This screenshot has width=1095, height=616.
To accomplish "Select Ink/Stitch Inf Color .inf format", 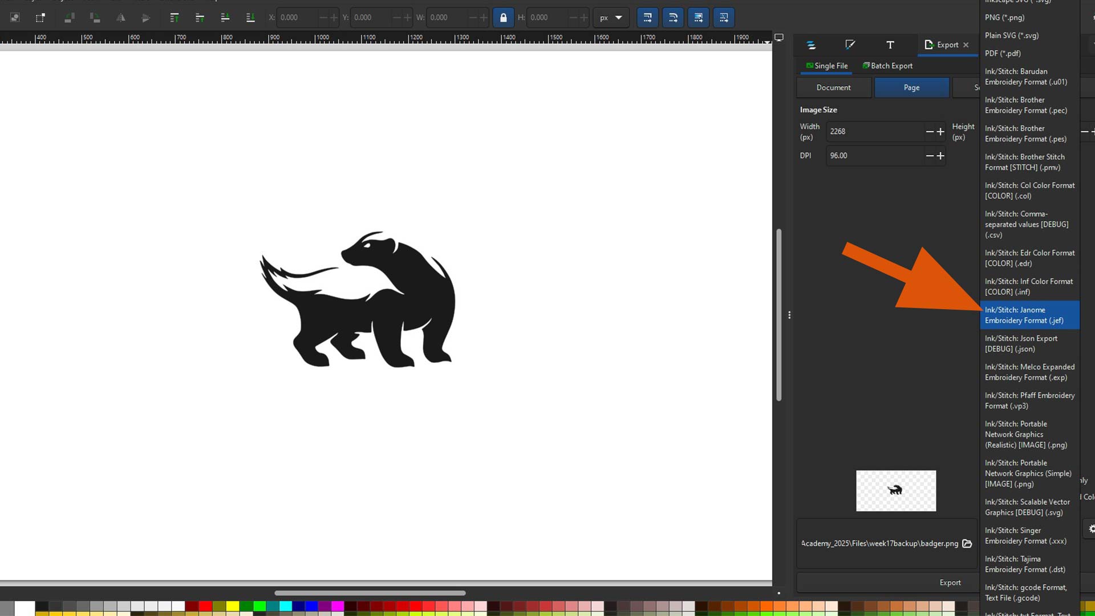I will [1029, 286].
